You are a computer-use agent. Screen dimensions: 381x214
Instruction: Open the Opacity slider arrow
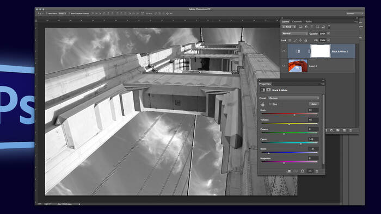pyautogui.click(x=329, y=34)
